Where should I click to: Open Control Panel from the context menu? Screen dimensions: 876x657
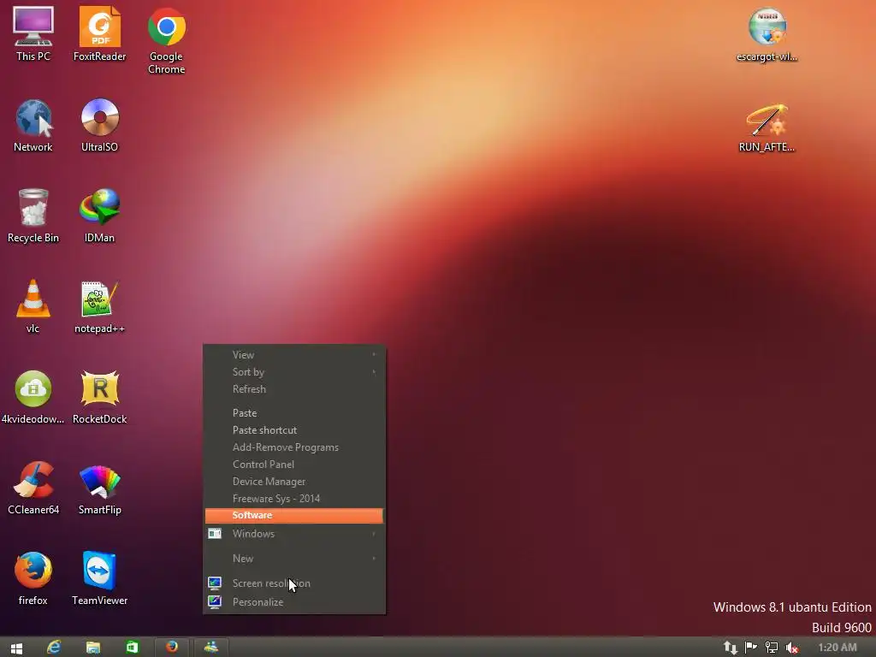[294, 465]
